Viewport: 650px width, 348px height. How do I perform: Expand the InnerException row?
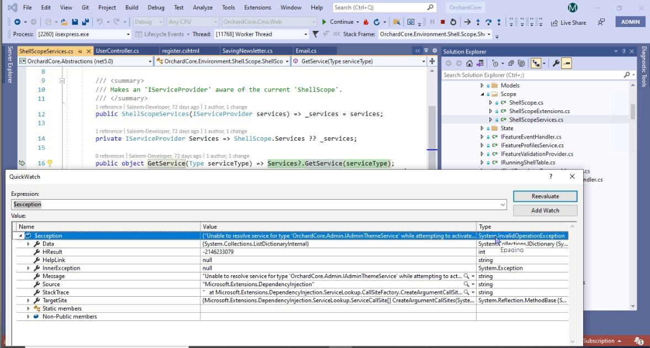tap(28, 268)
